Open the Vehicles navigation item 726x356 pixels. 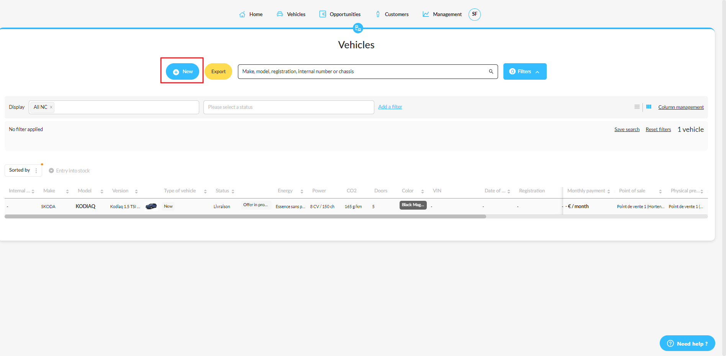291,14
